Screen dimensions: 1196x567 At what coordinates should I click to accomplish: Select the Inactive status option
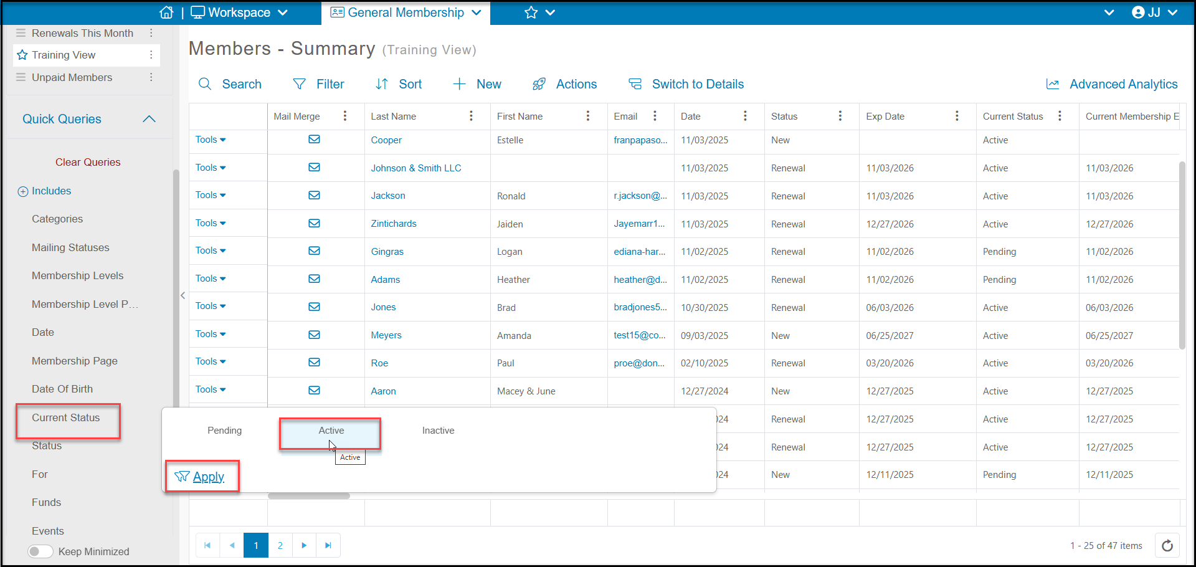(438, 431)
